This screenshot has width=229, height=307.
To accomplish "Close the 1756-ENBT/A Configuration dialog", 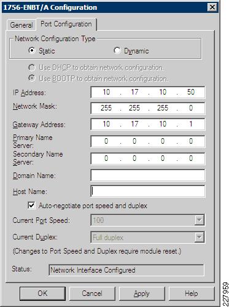I will pyautogui.click(x=212, y=7).
